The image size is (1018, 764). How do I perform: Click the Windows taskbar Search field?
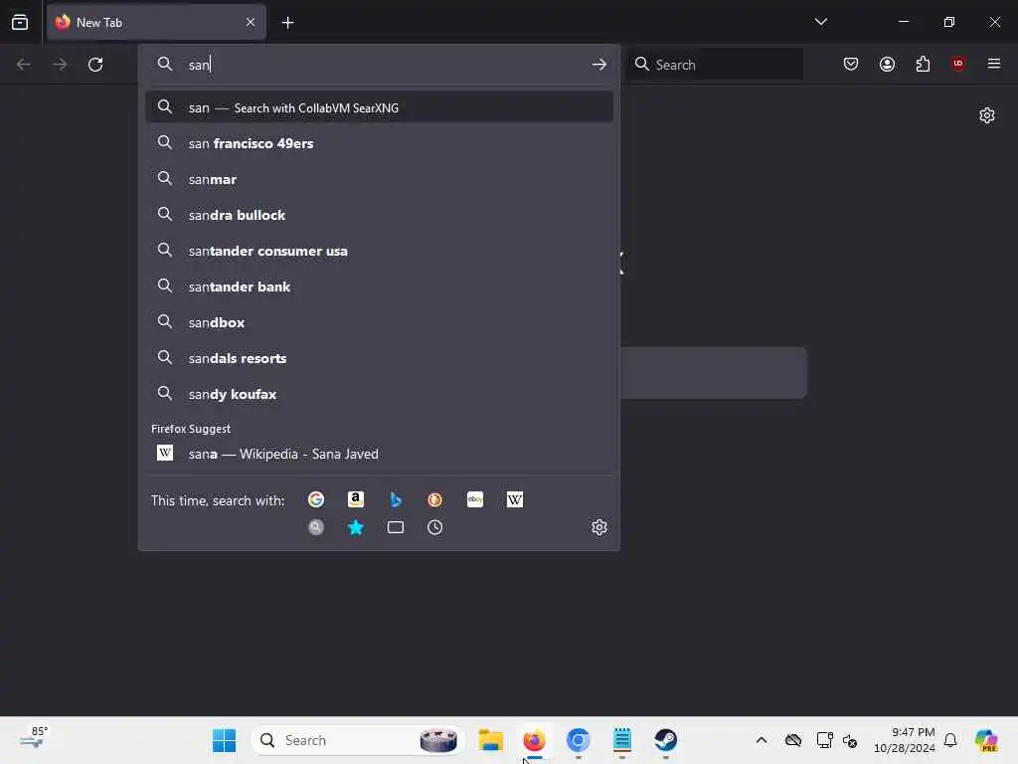click(x=357, y=740)
